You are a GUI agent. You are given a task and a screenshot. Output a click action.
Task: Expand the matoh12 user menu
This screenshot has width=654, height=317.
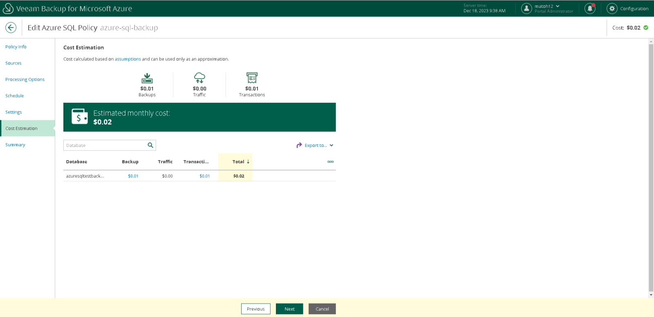(x=558, y=6)
